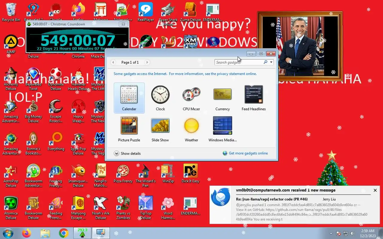Pick the Currency gadget
This screenshot has height=239, width=383.
click(x=223, y=98)
